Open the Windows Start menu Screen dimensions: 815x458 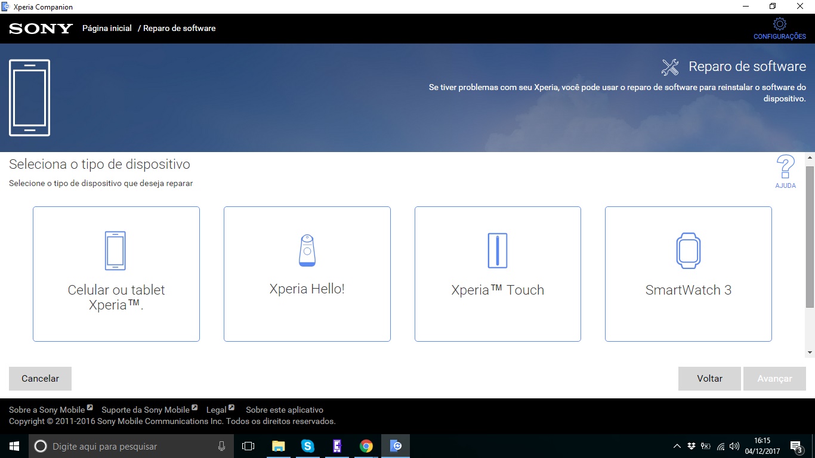pyautogui.click(x=14, y=446)
